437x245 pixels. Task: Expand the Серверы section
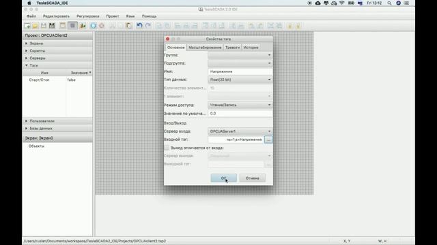tap(27, 58)
